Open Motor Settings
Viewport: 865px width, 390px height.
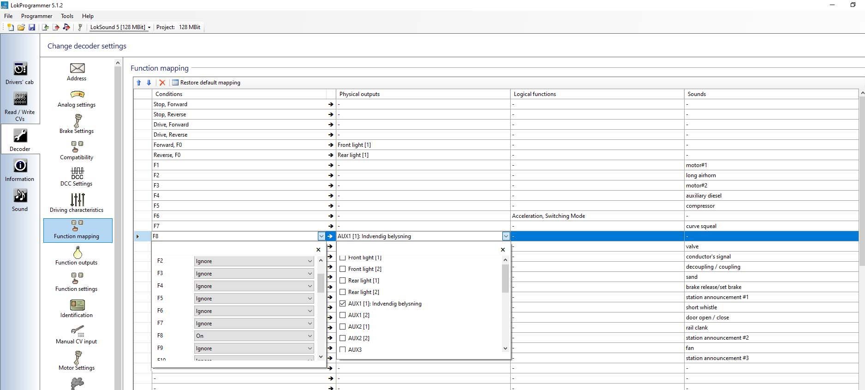[x=77, y=361]
